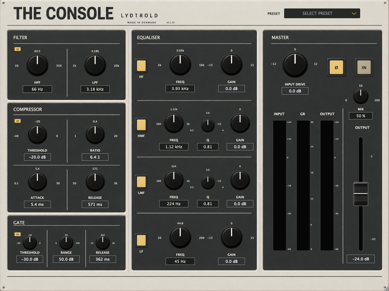Screen dimensions: 389x291
Task: Toggle the LF equaliser band button
Action: 141,240
